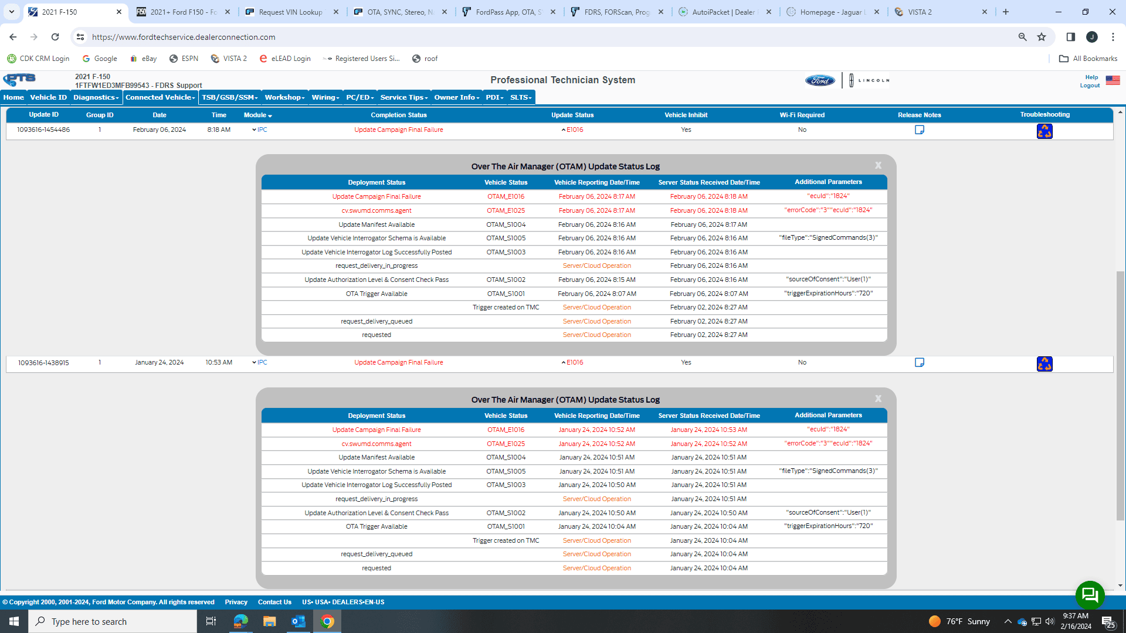Expand the Owner Info menu
The width and height of the screenshot is (1126, 633).
(x=457, y=97)
